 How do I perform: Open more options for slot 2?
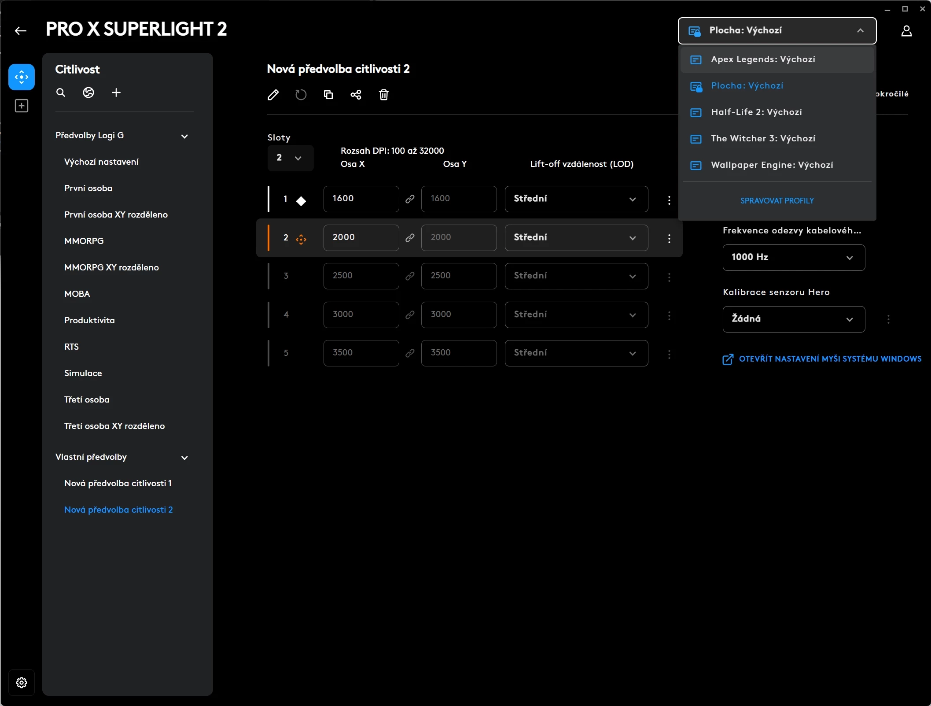669,239
